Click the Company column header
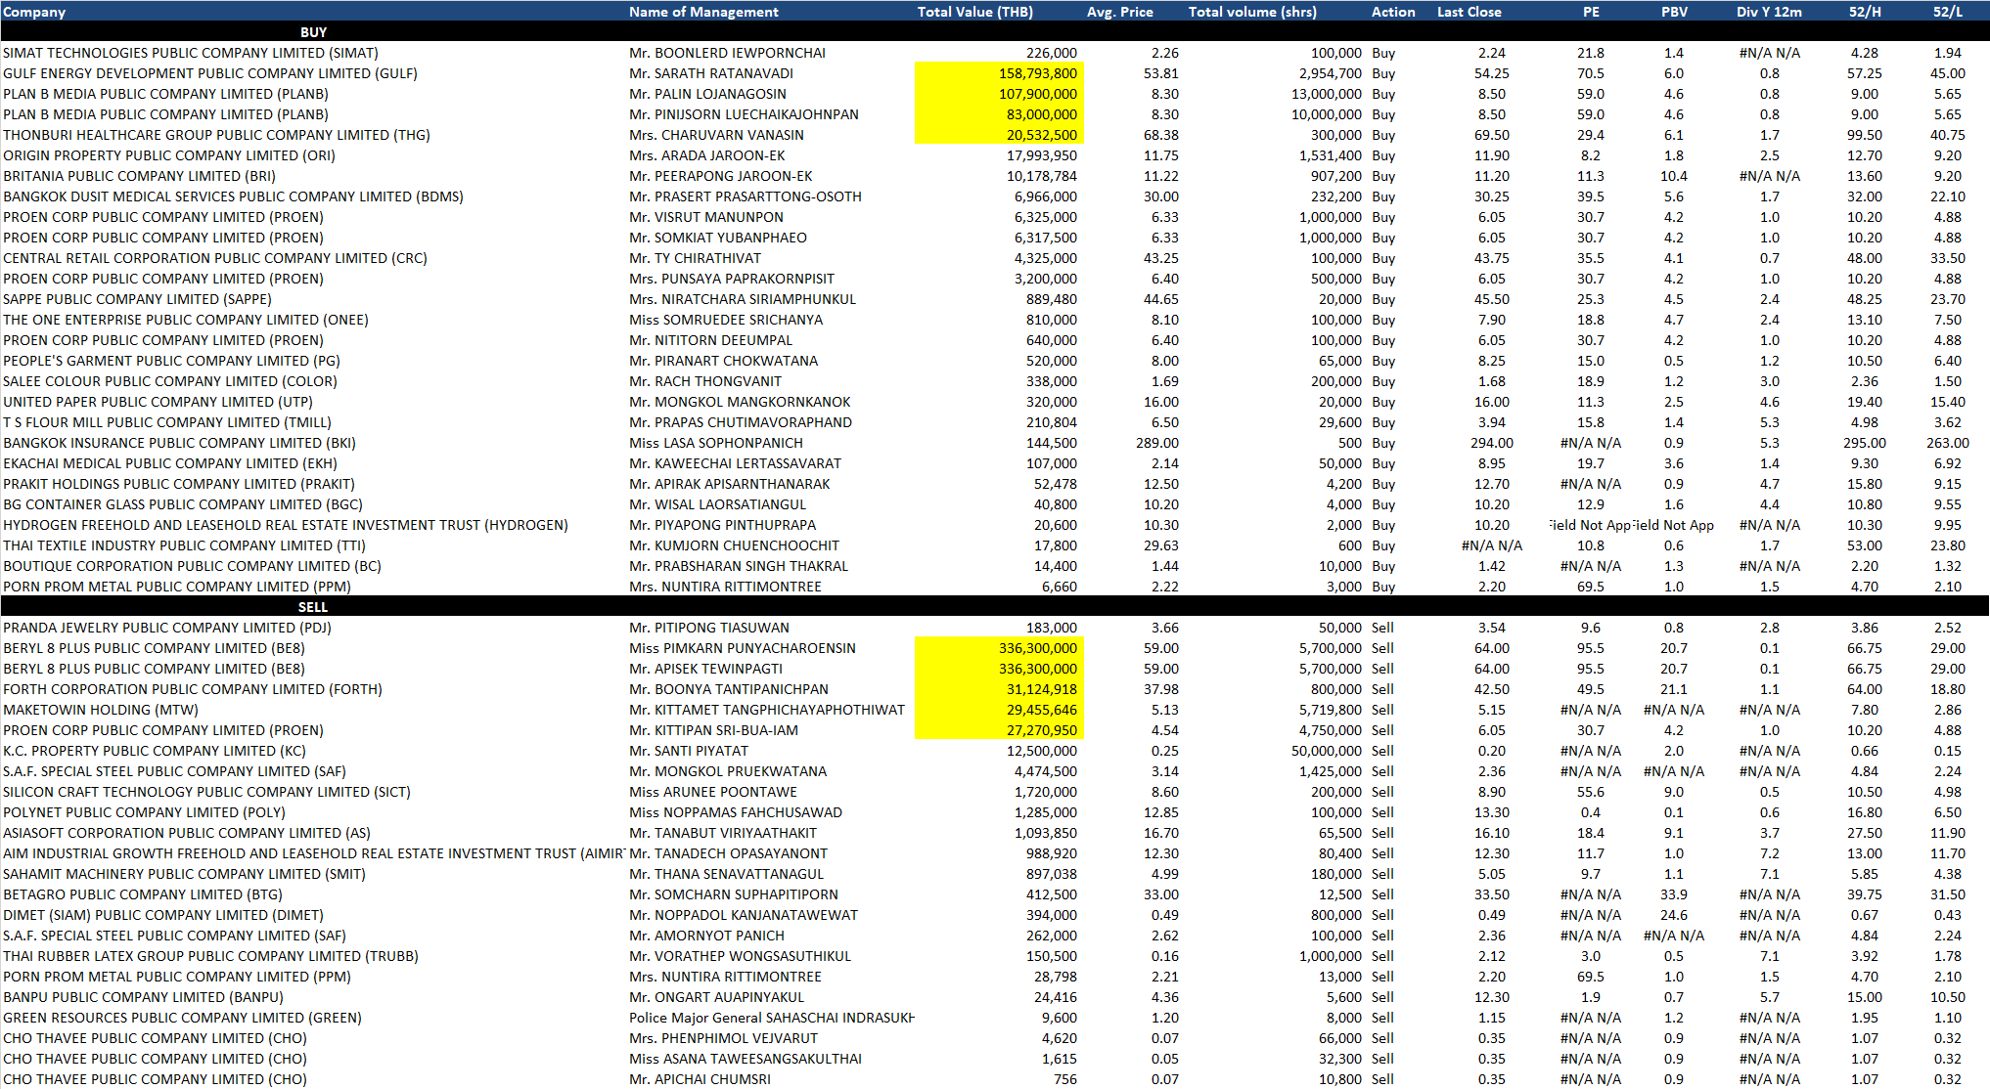 pos(34,12)
